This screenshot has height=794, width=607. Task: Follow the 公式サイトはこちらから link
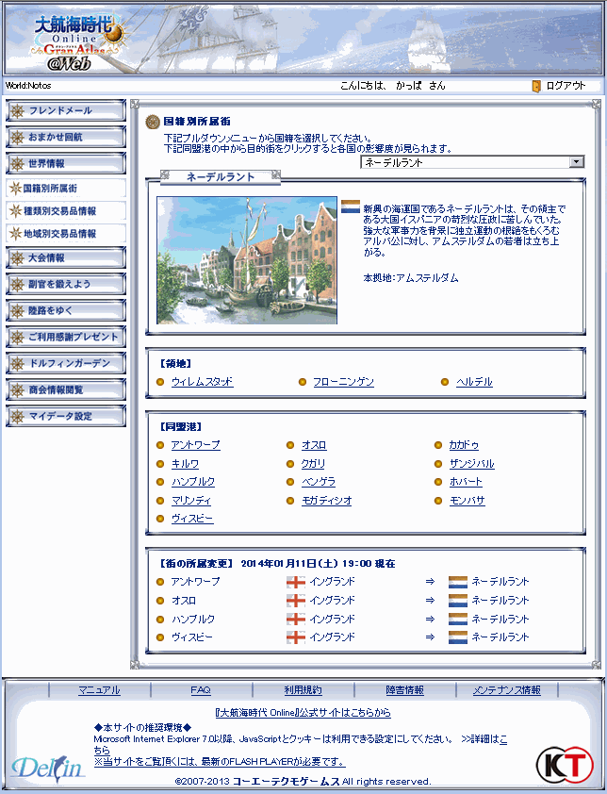(x=303, y=713)
